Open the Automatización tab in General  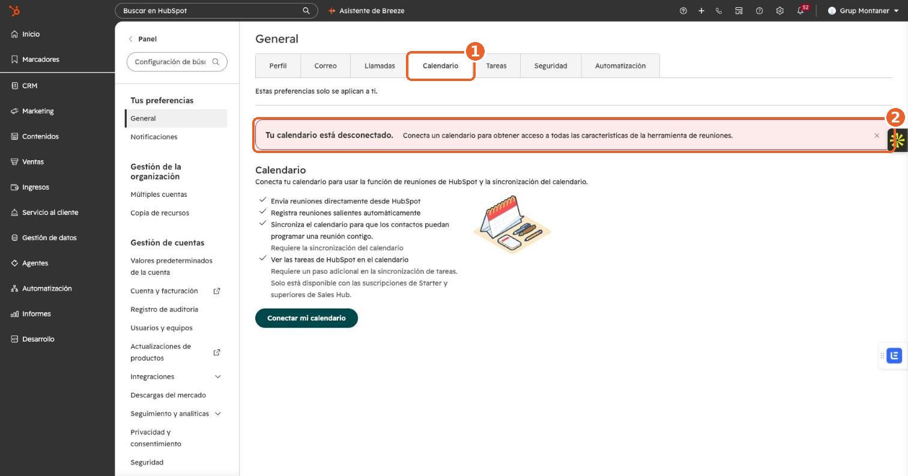pyautogui.click(x=620, y=66)
